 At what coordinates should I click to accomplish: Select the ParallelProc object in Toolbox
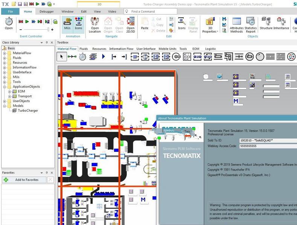[x=145, y=57]
